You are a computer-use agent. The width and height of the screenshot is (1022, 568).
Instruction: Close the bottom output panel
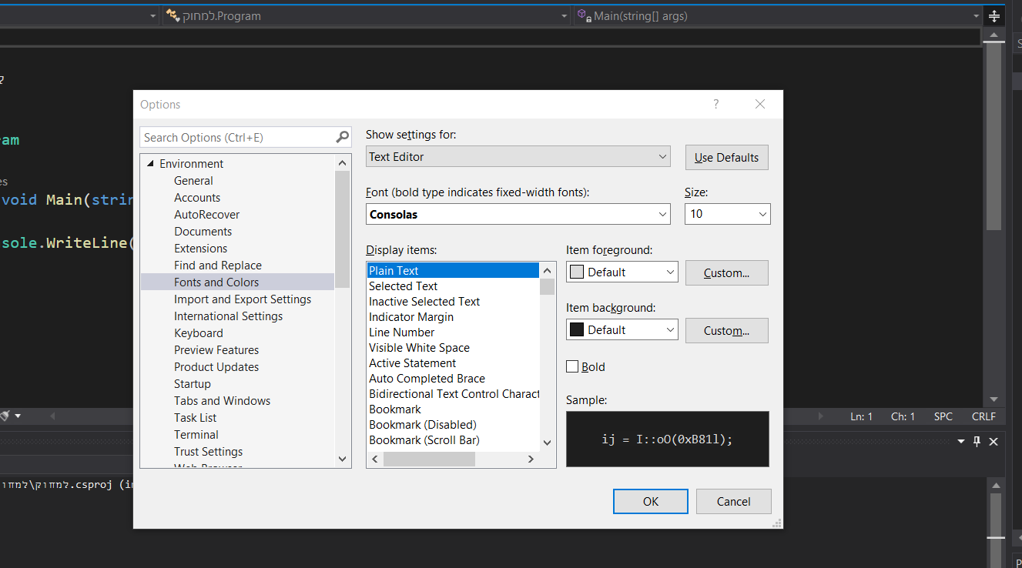click(994, 441)
